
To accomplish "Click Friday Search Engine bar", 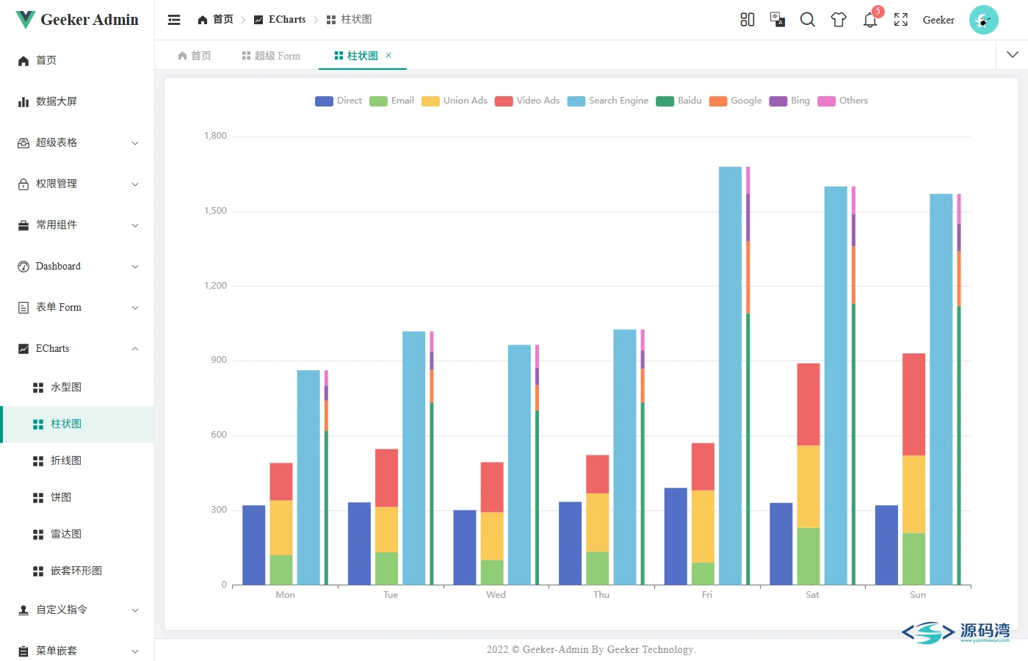I will click(x=730, y=375).
